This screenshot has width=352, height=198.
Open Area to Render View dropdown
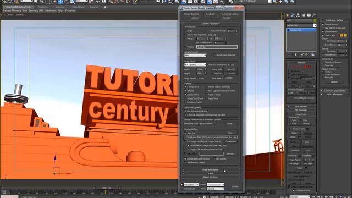(195, 55)
